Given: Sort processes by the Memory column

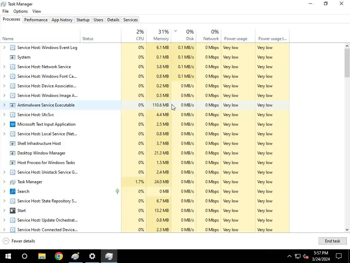Looking at the screenshot, I should [159, 36].
